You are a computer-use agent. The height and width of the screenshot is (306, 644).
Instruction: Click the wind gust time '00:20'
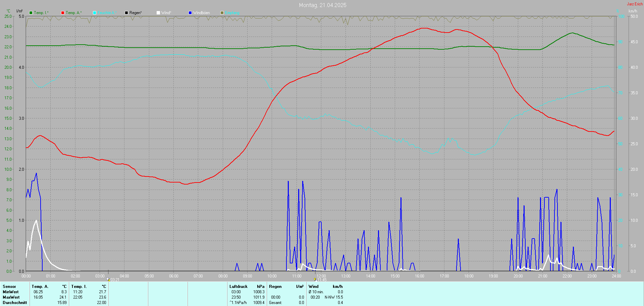[315, 297]
